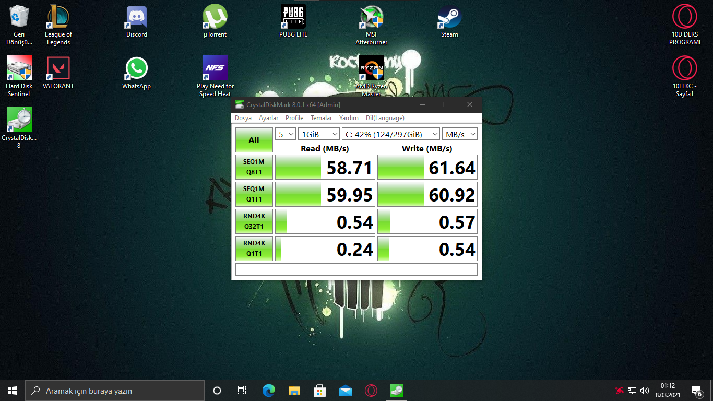This screenshot has height=401, width=713.
Task: Start the RND4K Q1T1 test
Action: click(254, 249)
